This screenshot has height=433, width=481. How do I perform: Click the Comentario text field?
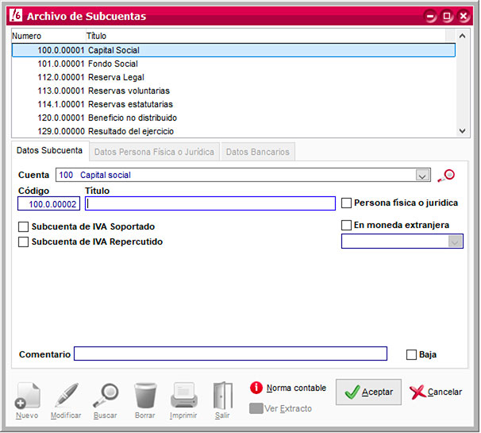pos(230,354)
